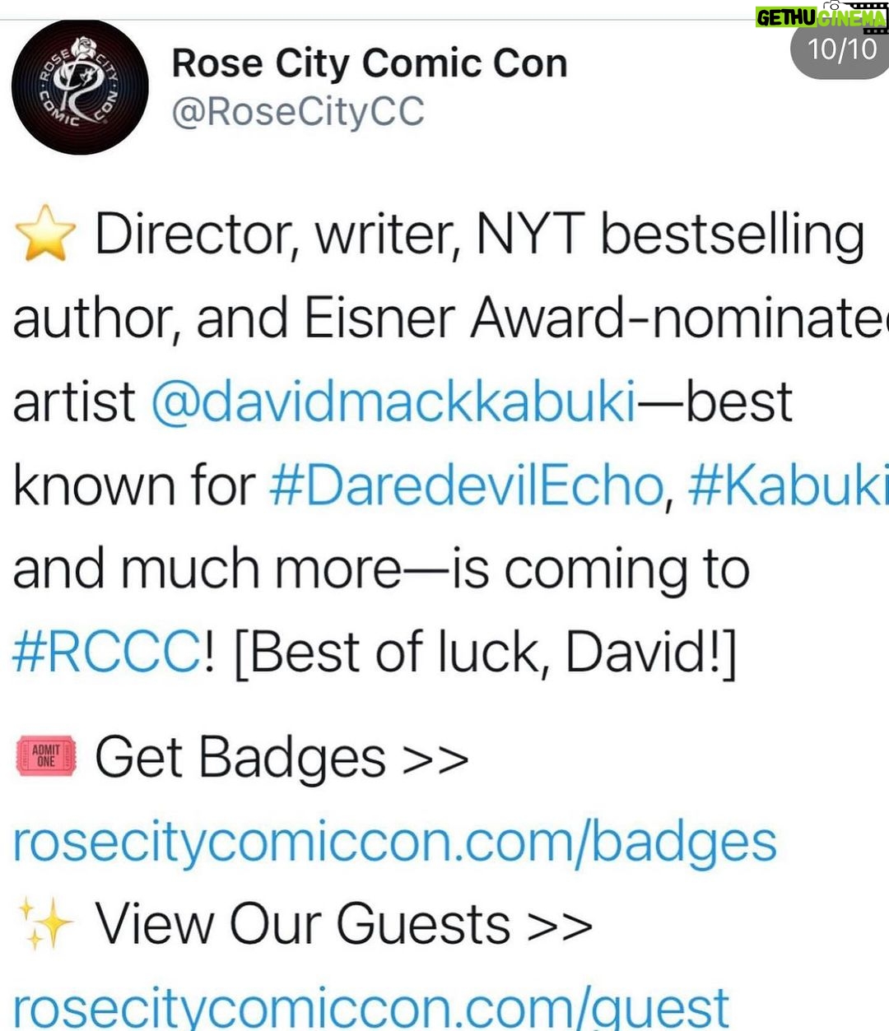Open the #DaredevilEcho hashtag
This screenshot has width=889, height=1031.
click(467, 485)
